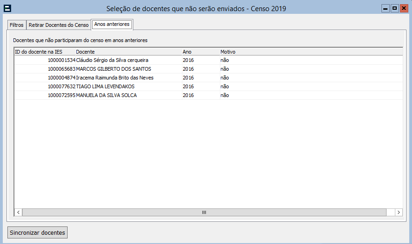Viewport: 412px width, 244px height.
Task: Click the application icon in the title bar
Action: tap(7, 8)
